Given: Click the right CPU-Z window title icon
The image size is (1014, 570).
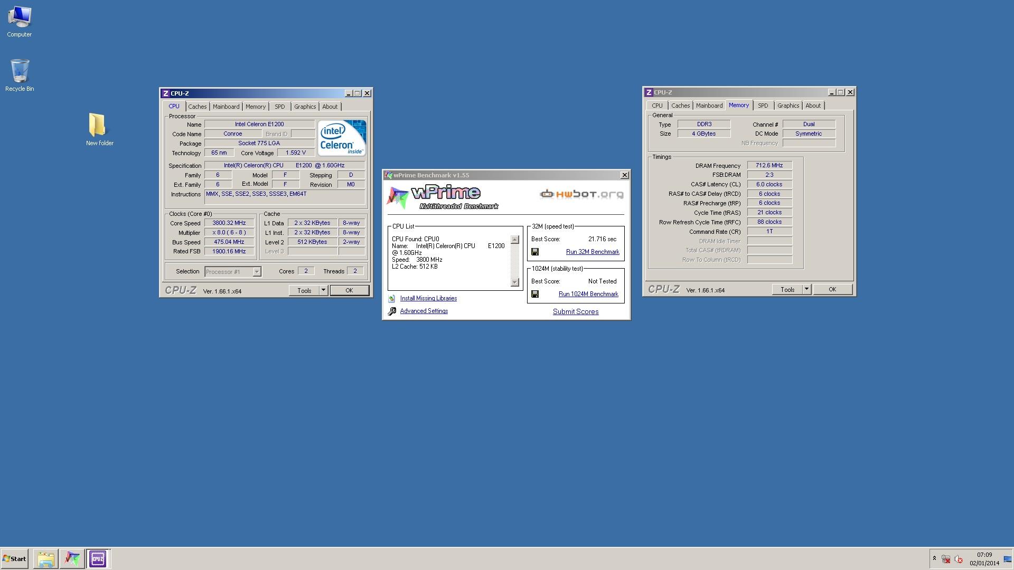Looking at the screenshot, I should (649, 92).
